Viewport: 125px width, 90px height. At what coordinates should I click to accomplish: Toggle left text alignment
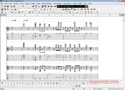[54, 9]
